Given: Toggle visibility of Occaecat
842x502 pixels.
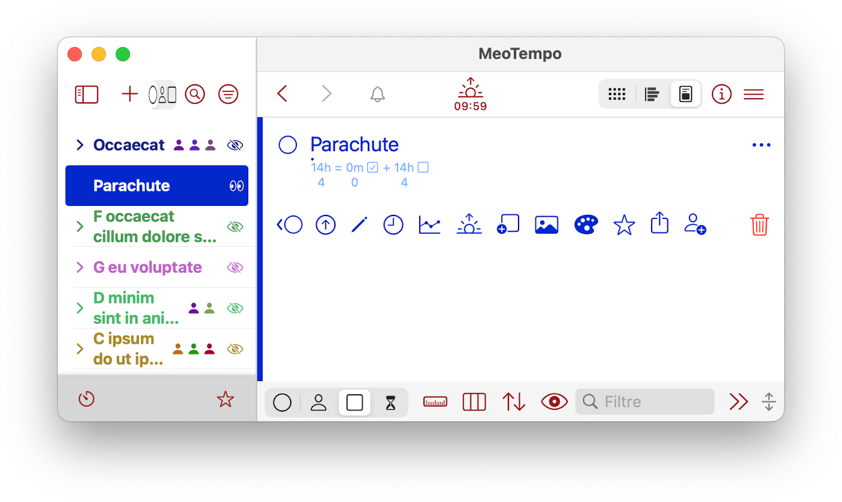Looking at the screenshot, I should pos(235,145).
